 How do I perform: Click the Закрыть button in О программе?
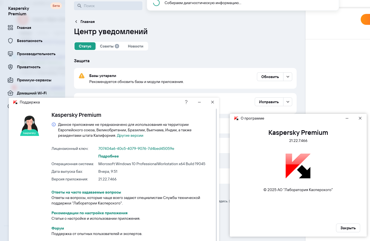(x=348, y=228)
